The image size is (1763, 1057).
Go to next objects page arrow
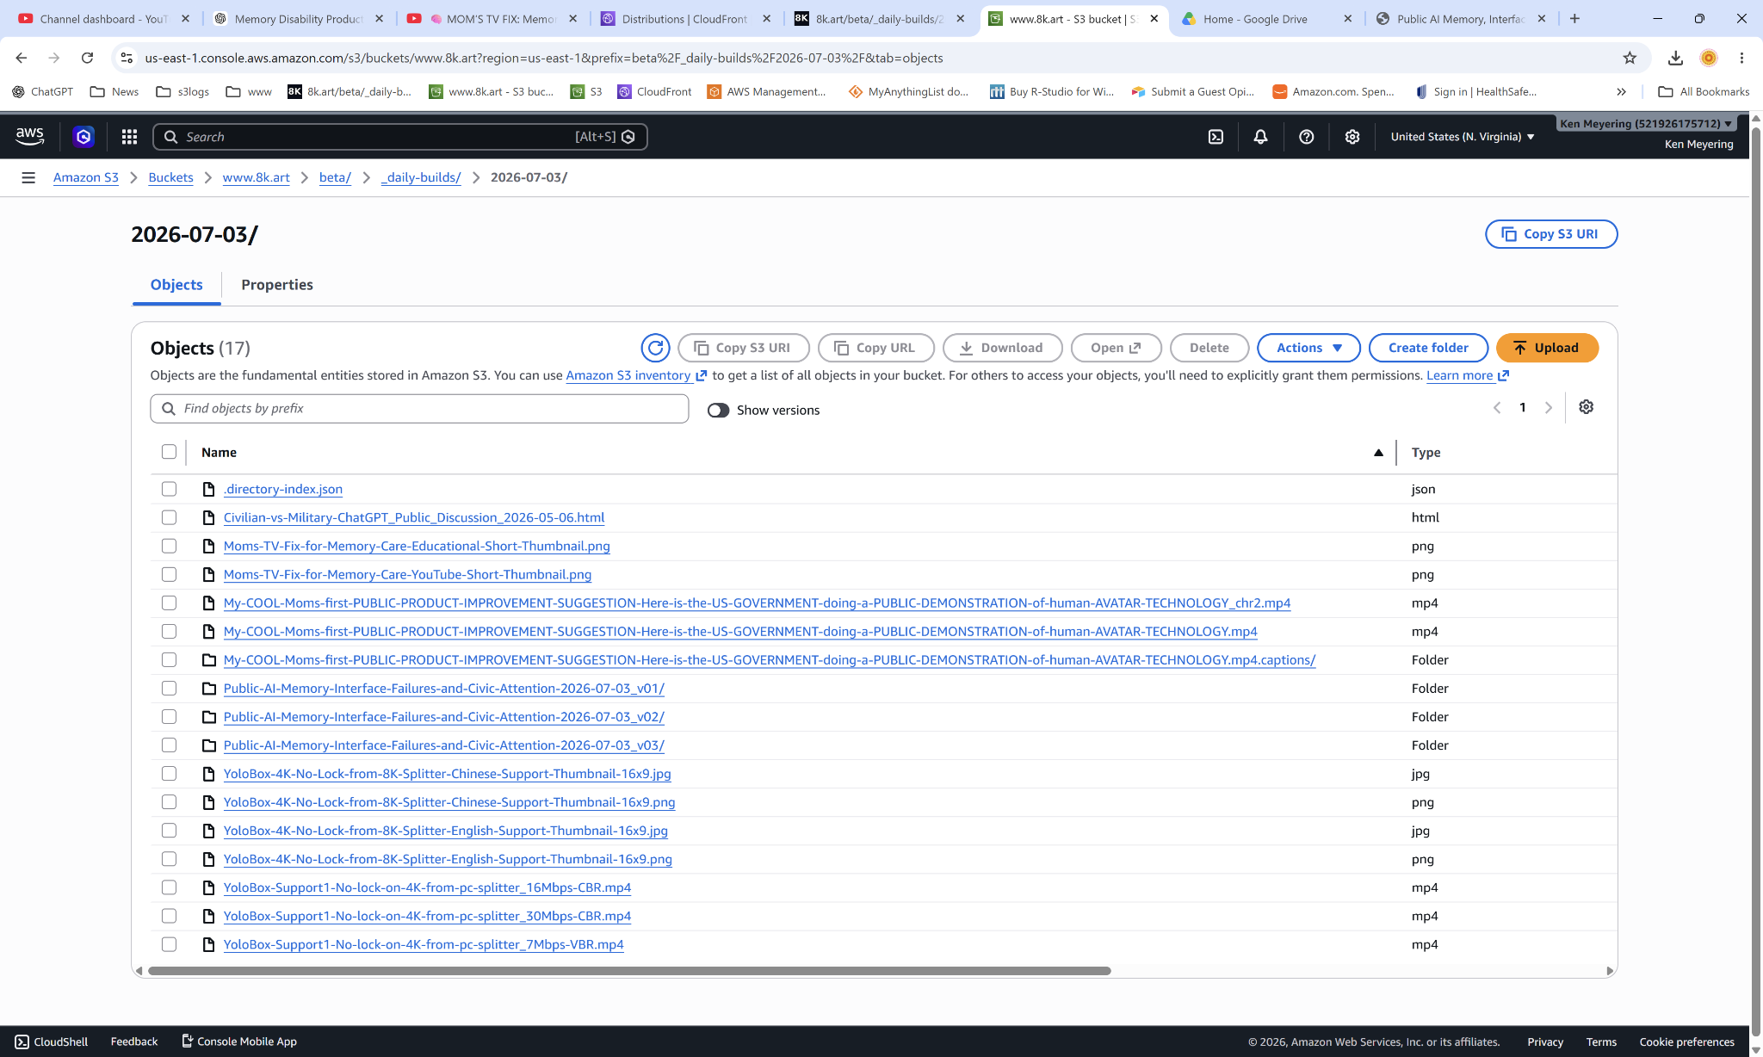click(x=1549, y=408)
